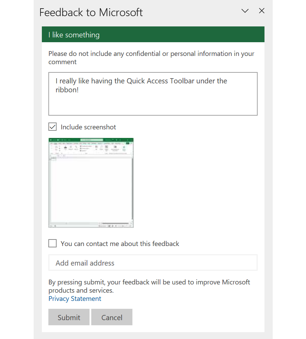This screenshot has height=339, width=306.
Task: Click the "You can contact me about this feedback" label
Action: 120,244
